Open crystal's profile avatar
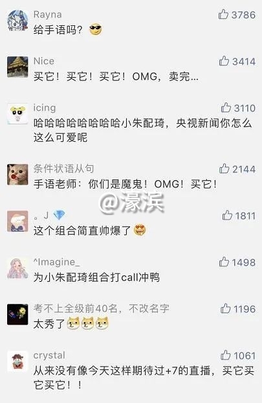Image resolution: width=262 pixels, height=403 pixels. click(x=17, y=361)
